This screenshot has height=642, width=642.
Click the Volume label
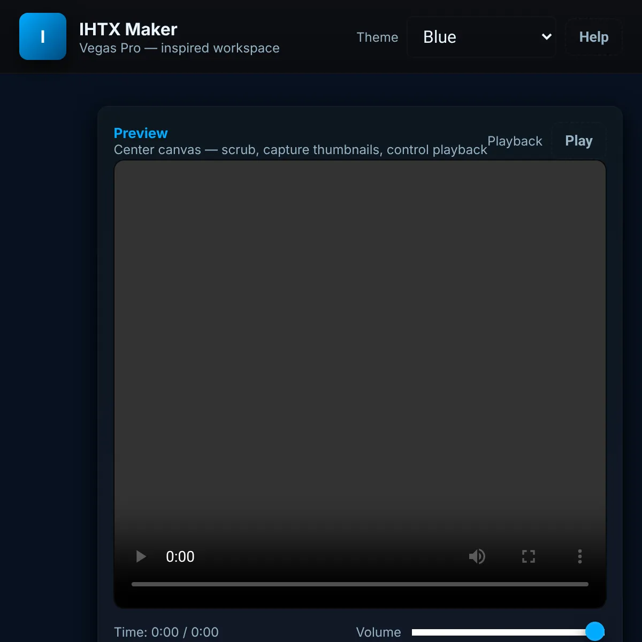click(x=378, y=632)
